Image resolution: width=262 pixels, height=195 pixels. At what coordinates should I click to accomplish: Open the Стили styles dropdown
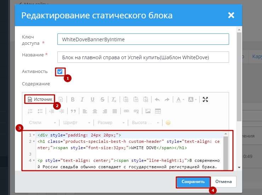[42, 123]
